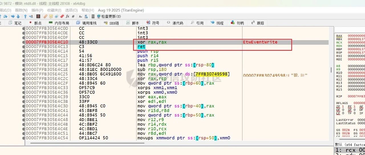Open the variables # icon

pos(73,16)
